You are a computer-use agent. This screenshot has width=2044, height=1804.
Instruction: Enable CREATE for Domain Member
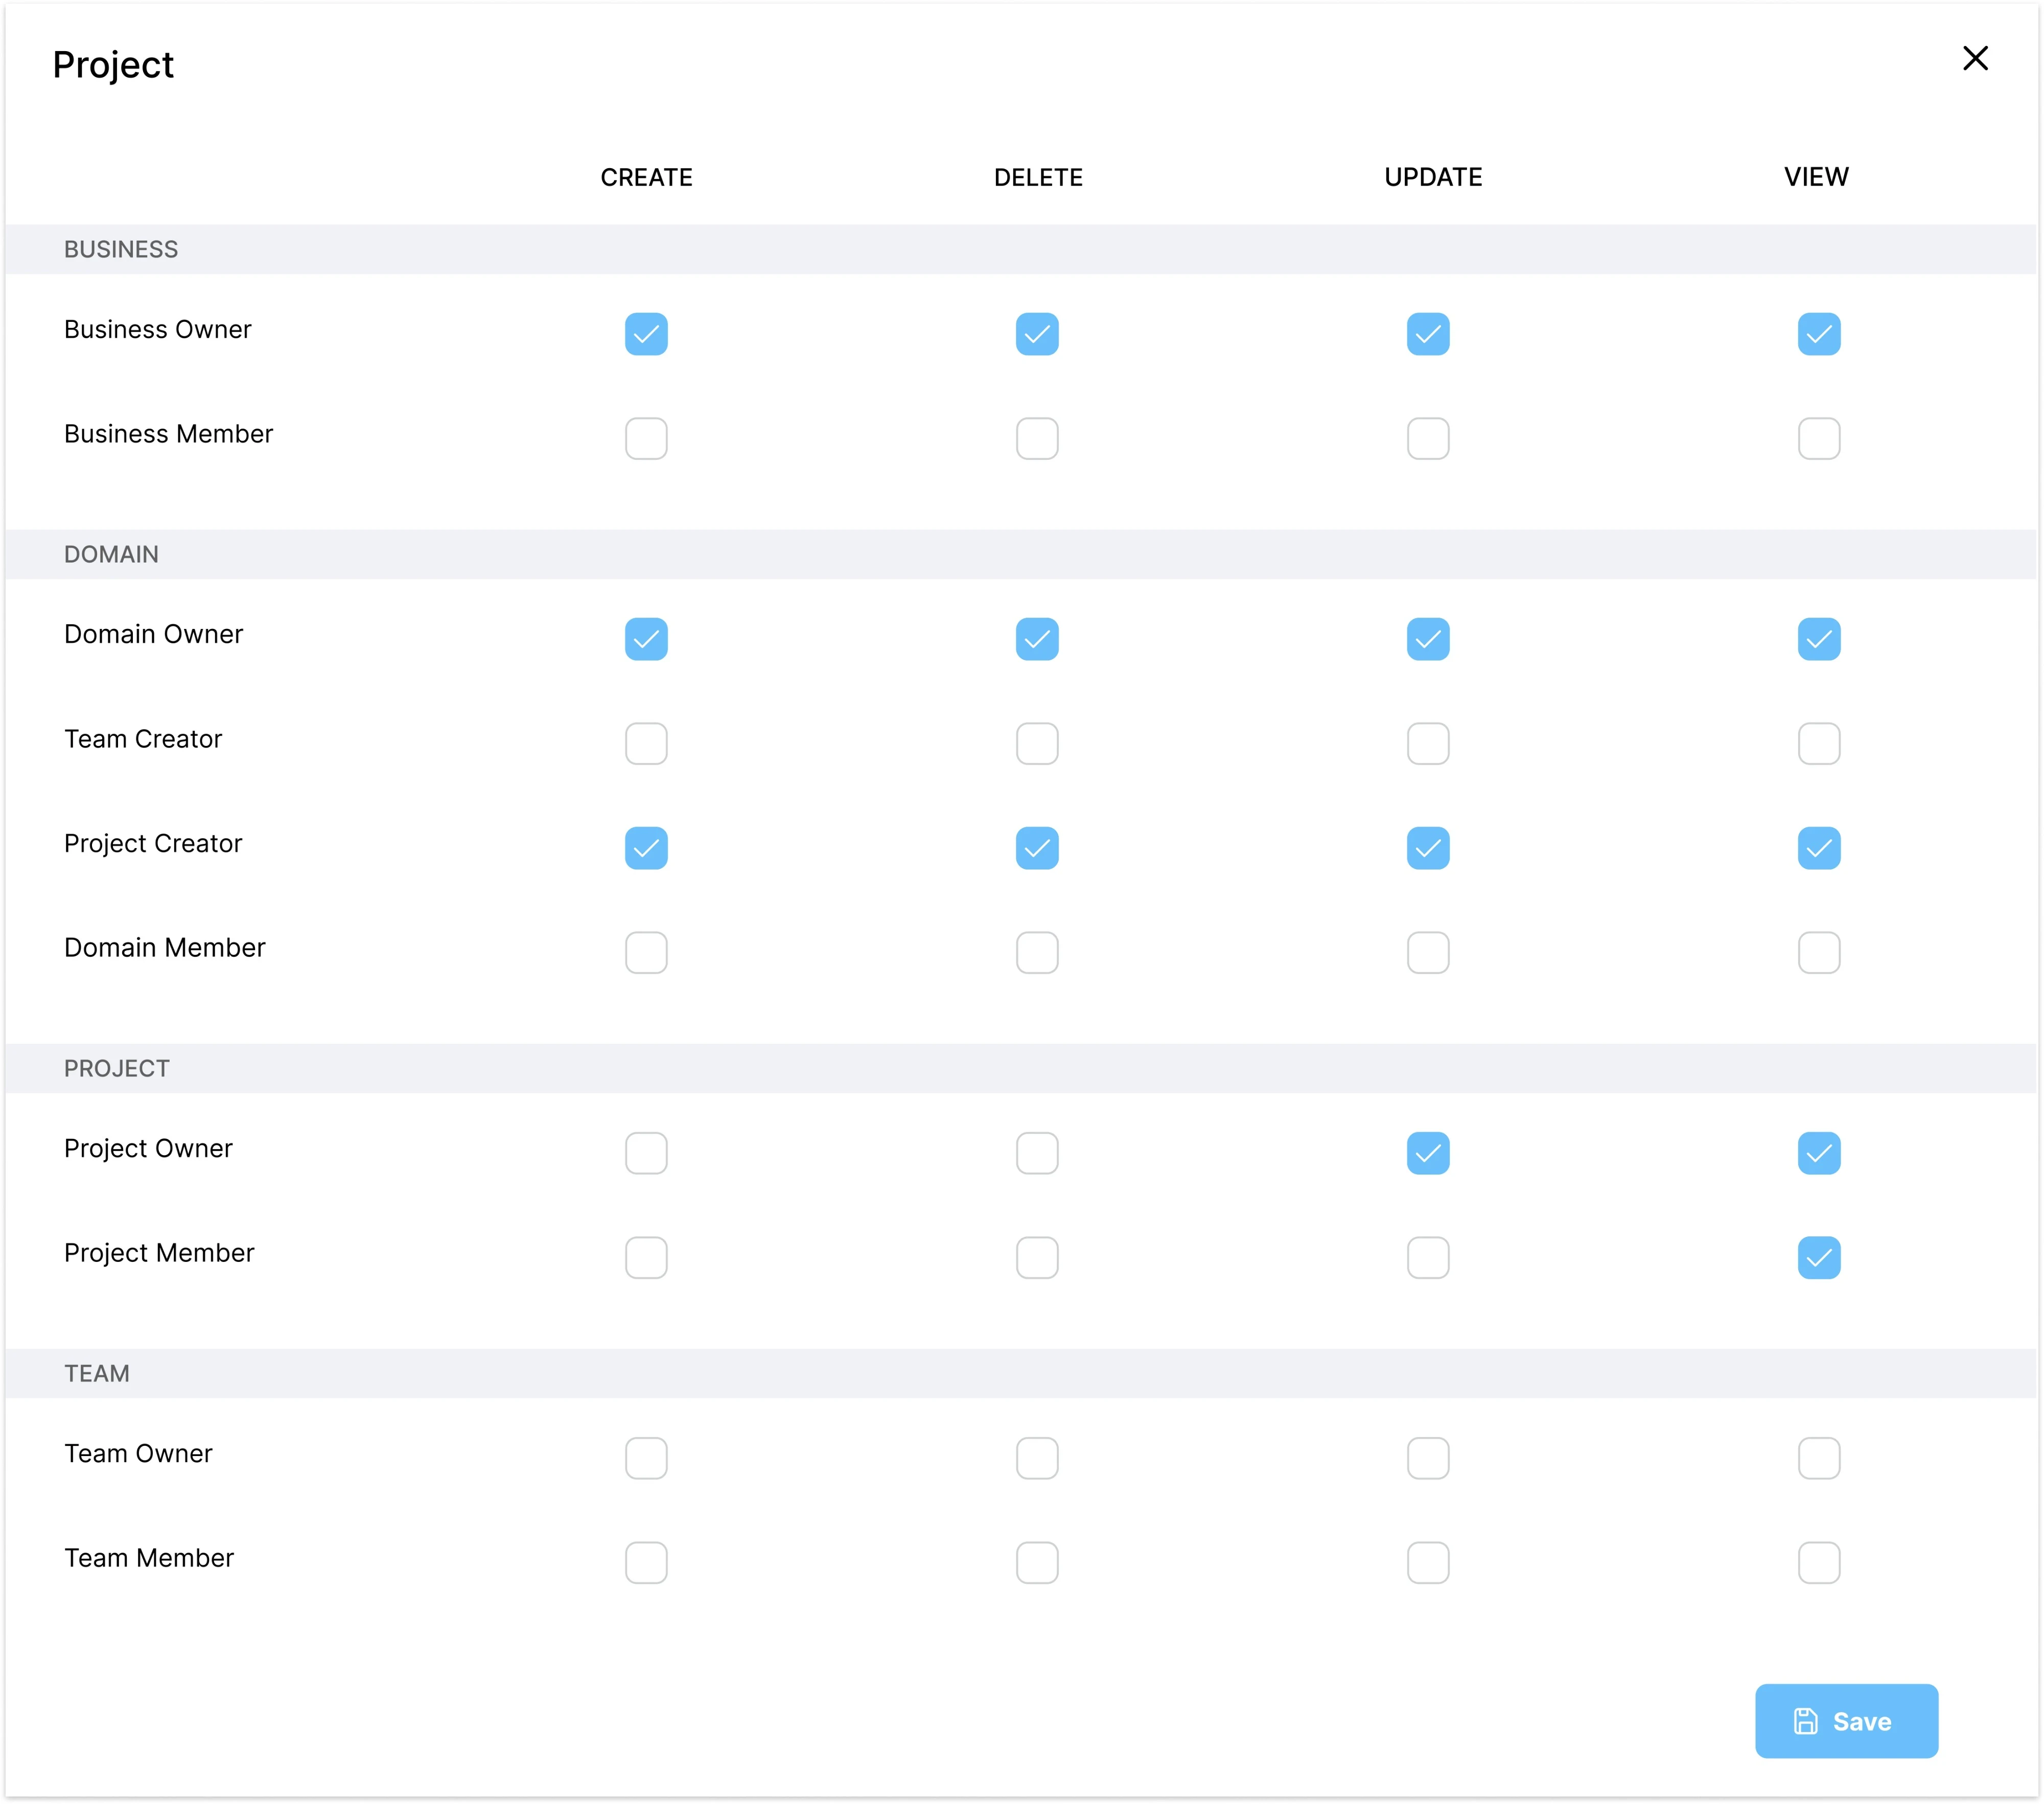click(646, 952)
